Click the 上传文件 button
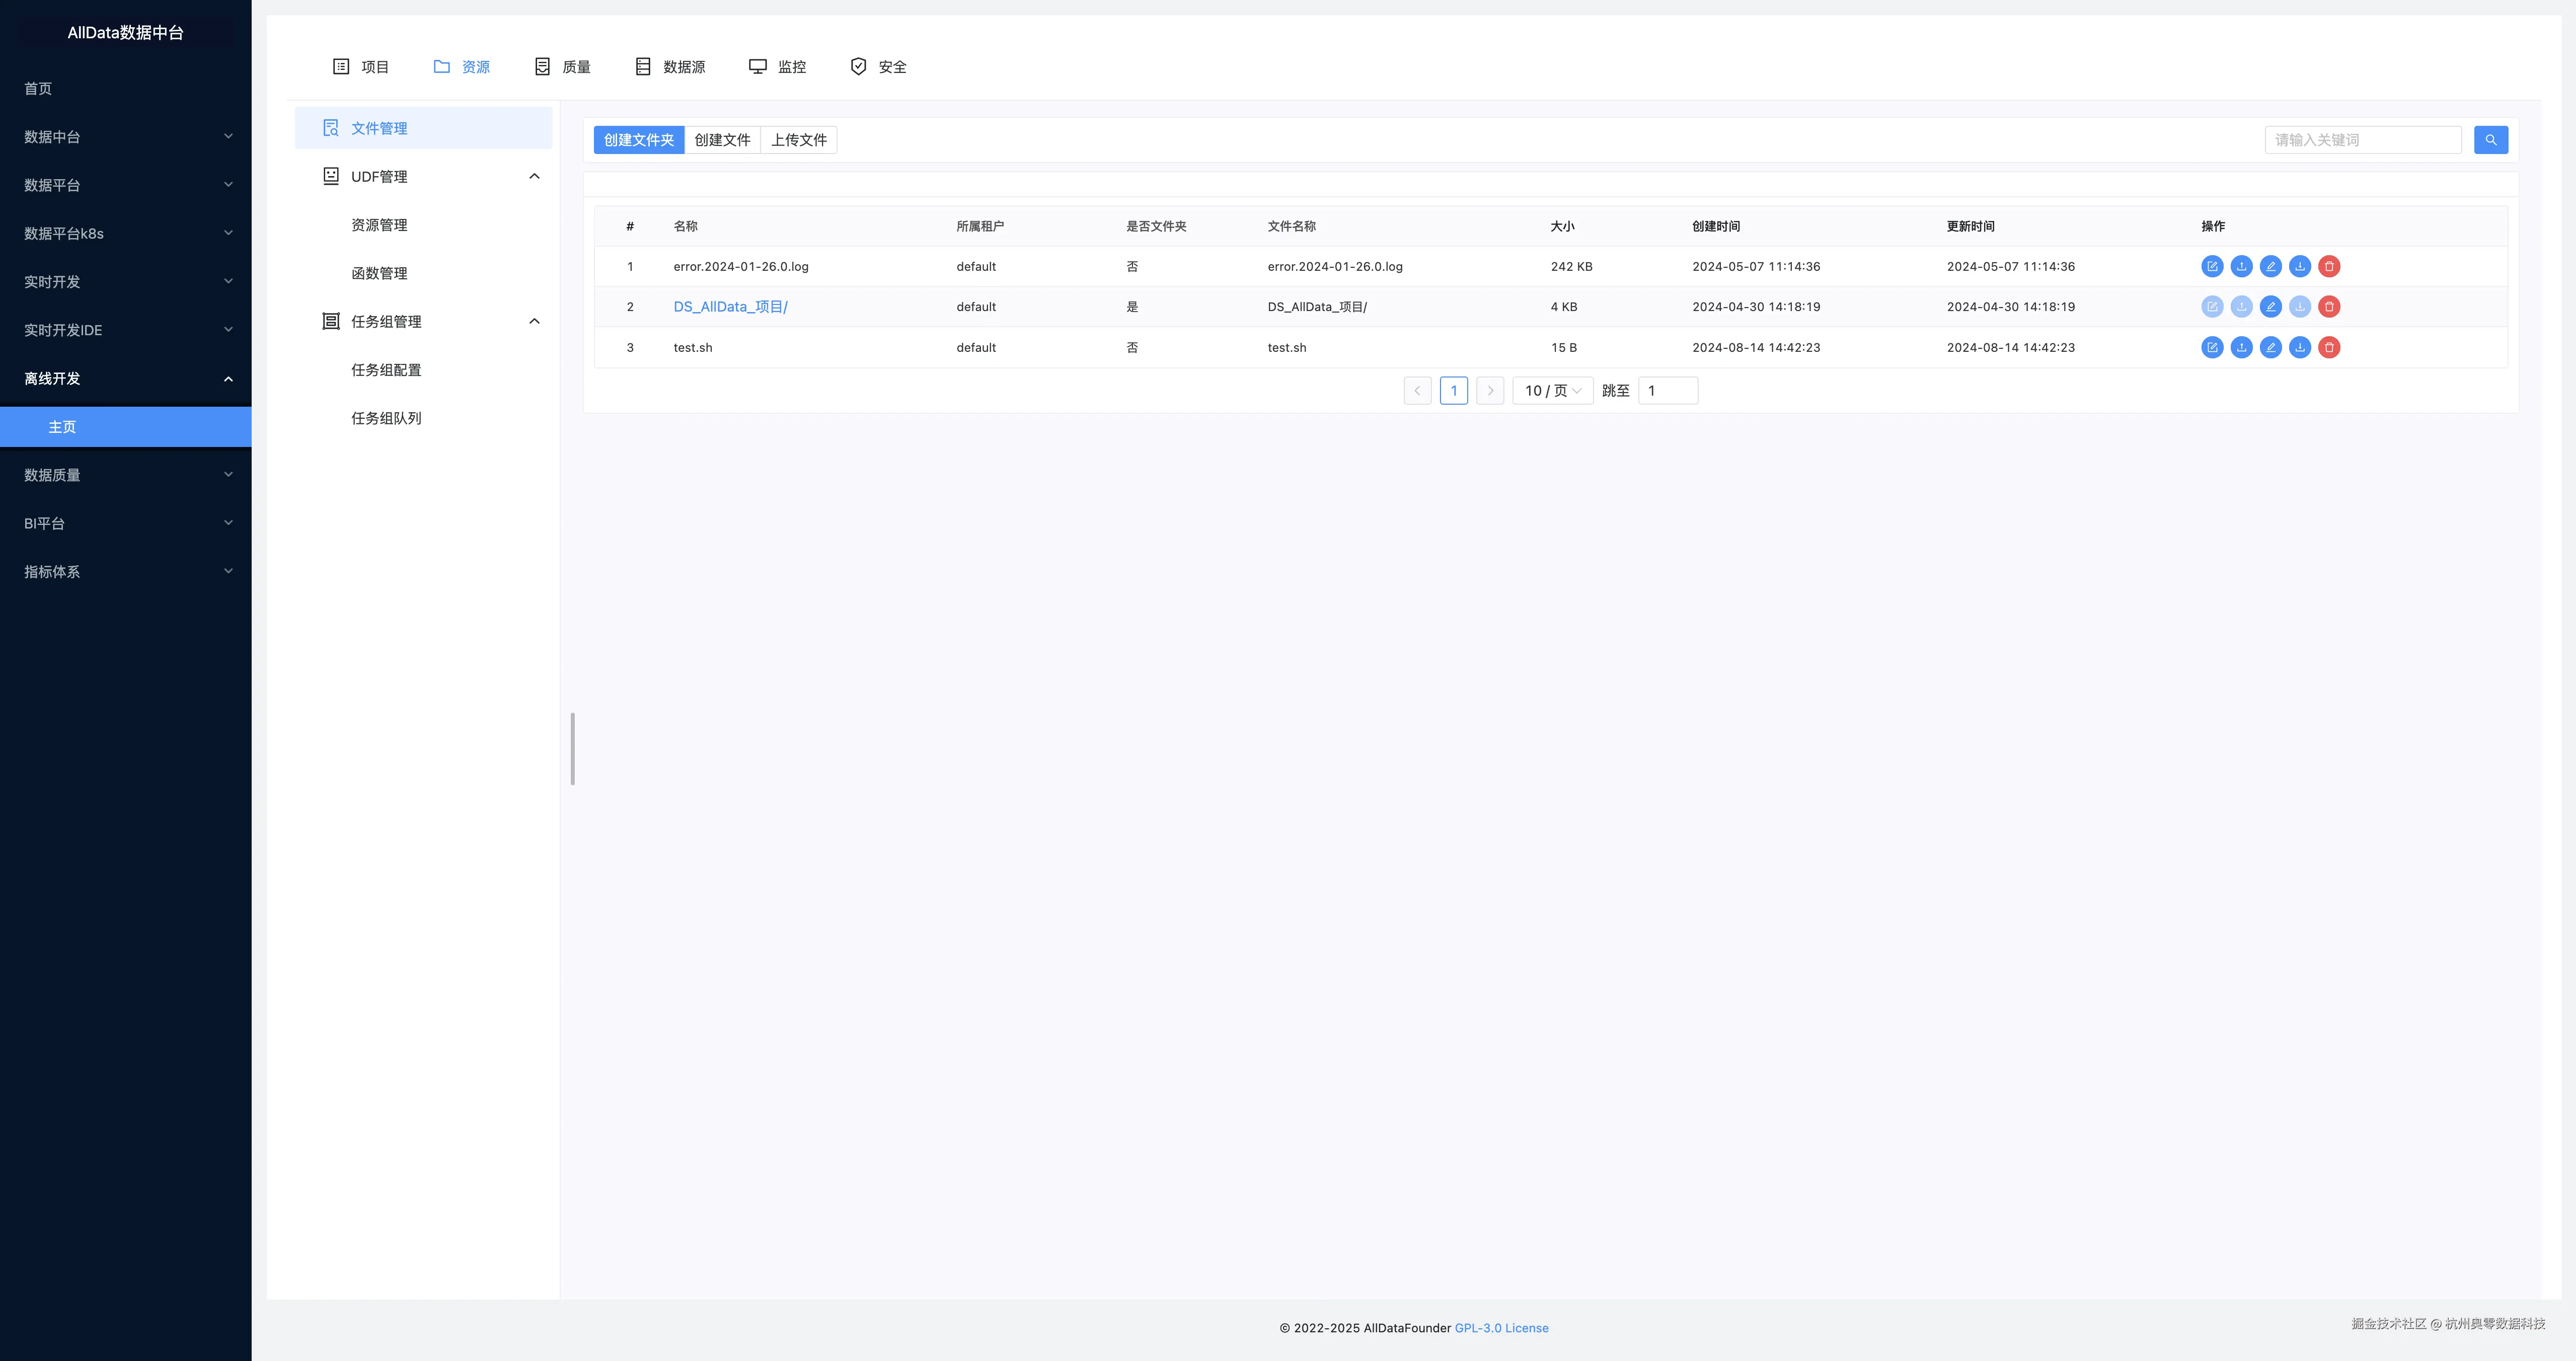The width and height of the screenshot is (2576, 1361). coord(798,140)
